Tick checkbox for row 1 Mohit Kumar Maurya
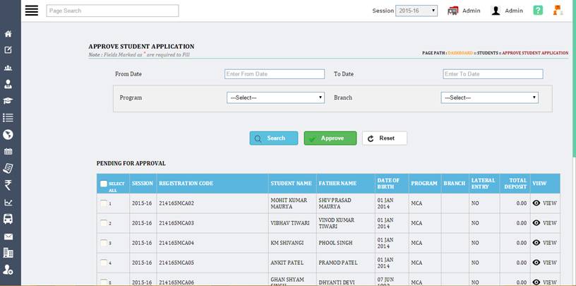This screenshot has width=576, height=286. click(x=104, y=203)
